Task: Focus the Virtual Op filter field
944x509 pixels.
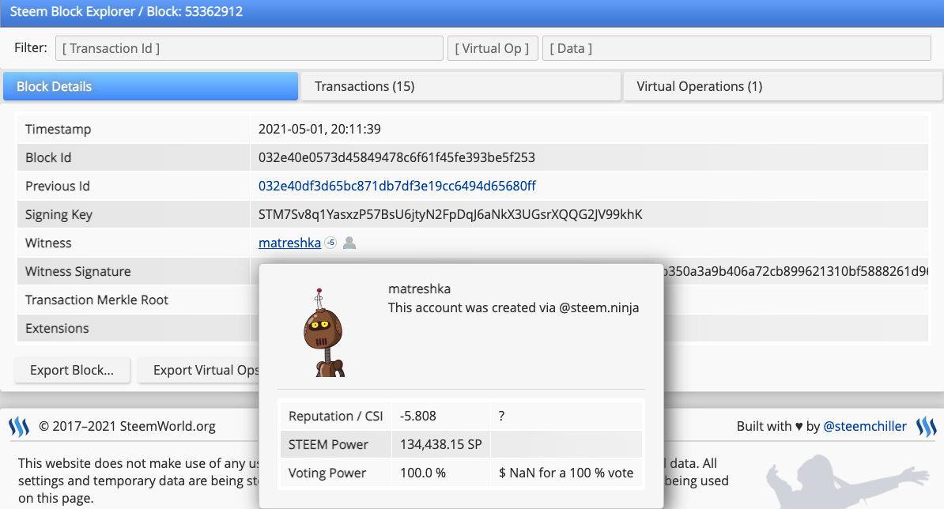Action: [493, 48]
